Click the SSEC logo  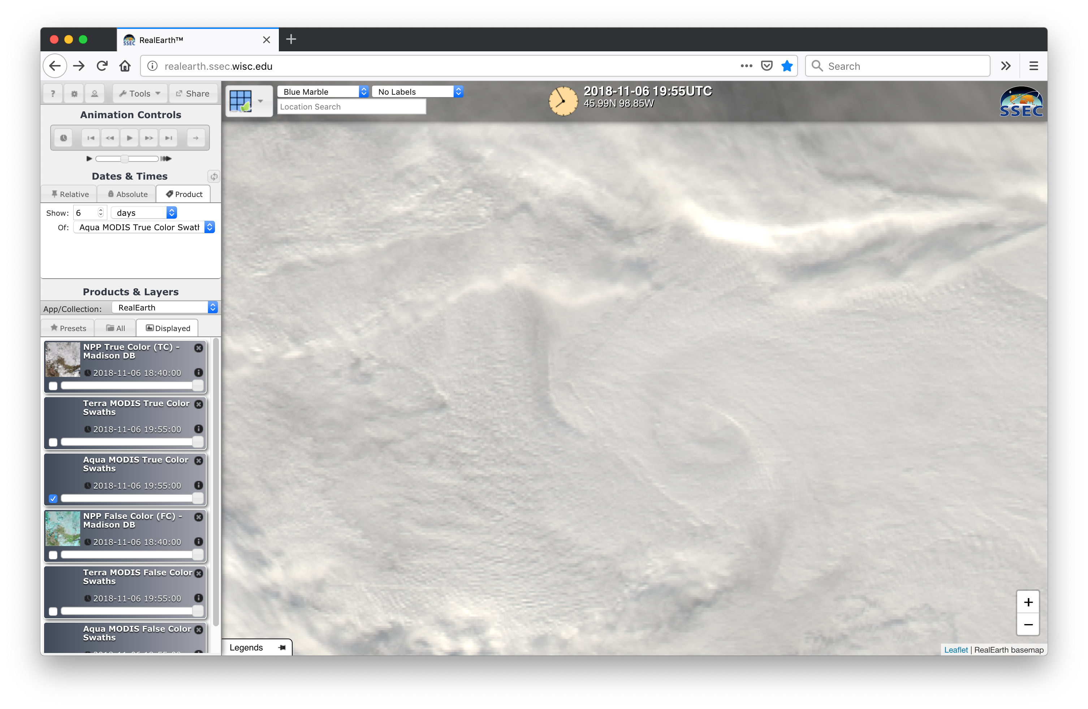tap(1021, 102)
